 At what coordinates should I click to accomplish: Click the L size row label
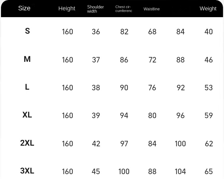27,87
